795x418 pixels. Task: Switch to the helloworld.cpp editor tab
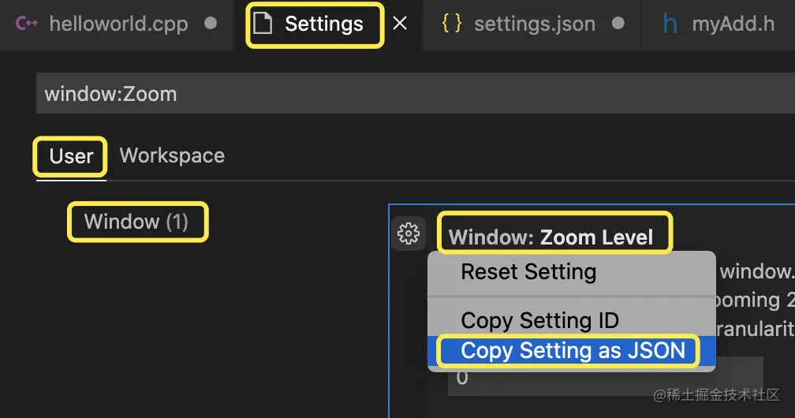(118, 24)
